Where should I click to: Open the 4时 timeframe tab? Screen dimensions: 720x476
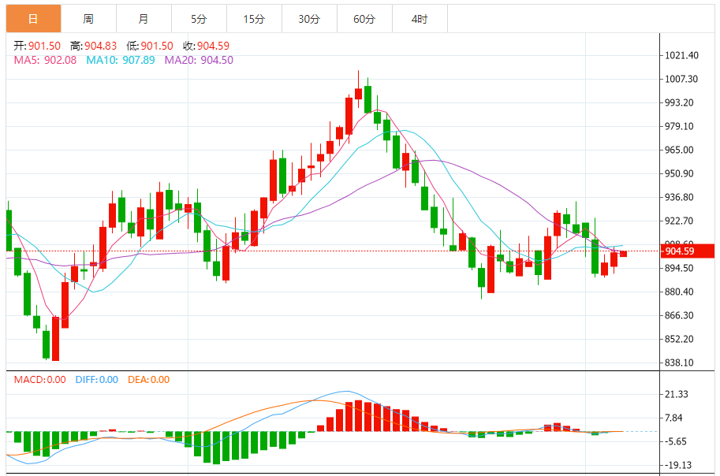[420, 19]
